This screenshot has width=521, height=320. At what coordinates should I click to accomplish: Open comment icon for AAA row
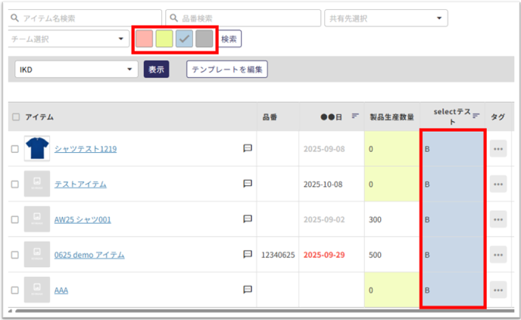[x=248, y=290]
